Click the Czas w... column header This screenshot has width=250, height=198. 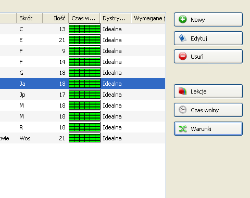84,18
